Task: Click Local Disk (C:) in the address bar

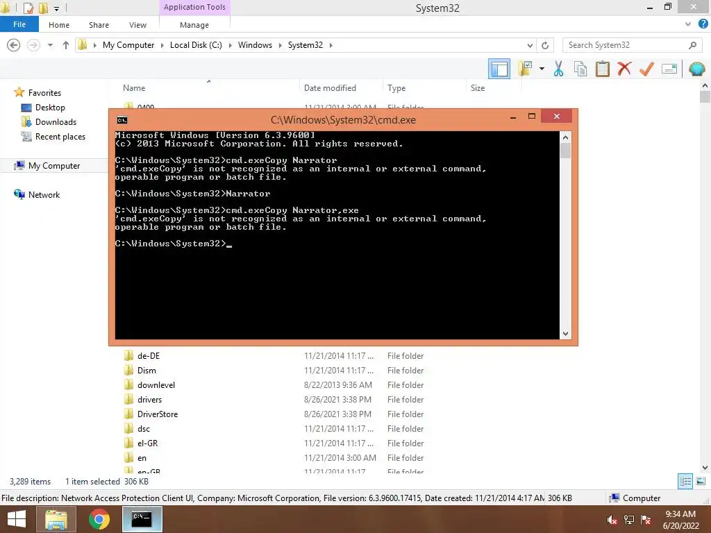Action: point(196,45)
